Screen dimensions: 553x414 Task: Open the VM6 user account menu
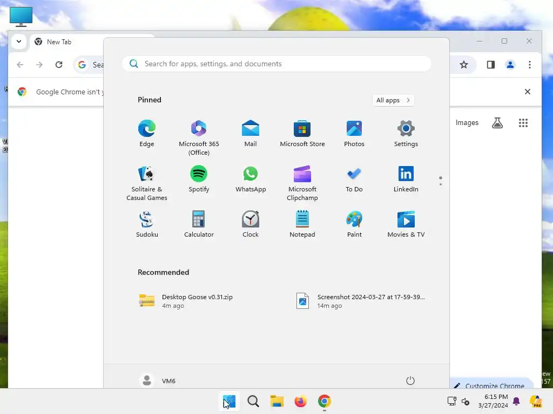157,381
